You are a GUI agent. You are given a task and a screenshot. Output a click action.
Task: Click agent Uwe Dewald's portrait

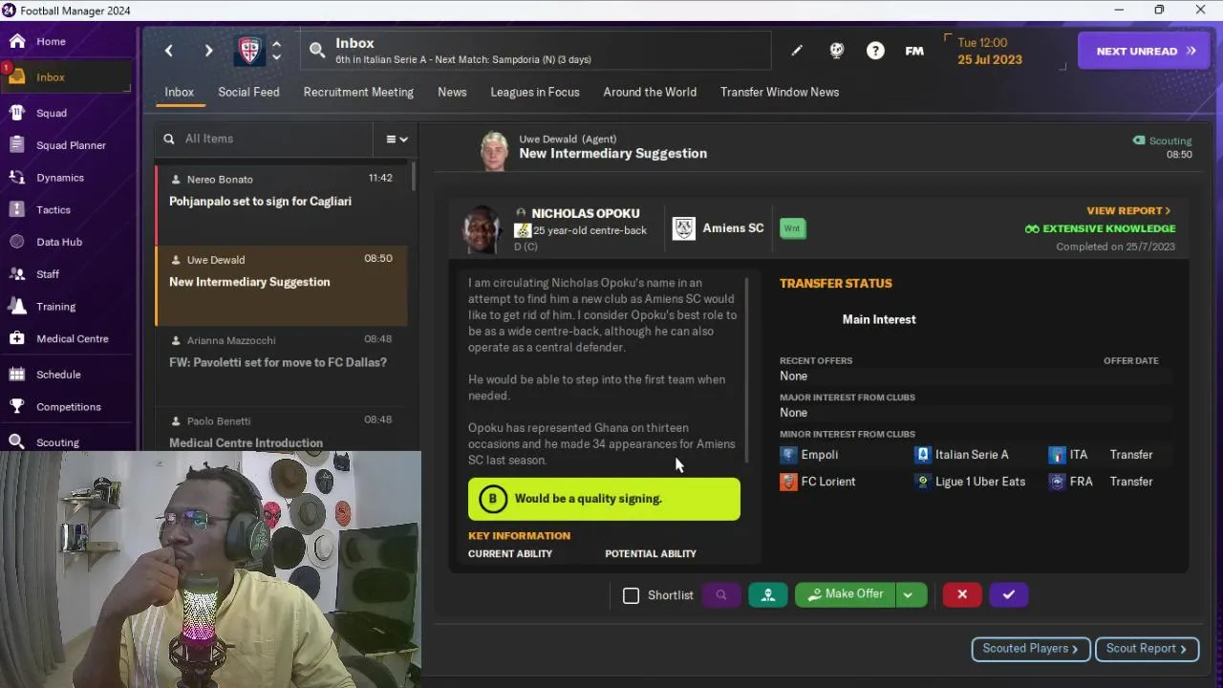point(494,151)
